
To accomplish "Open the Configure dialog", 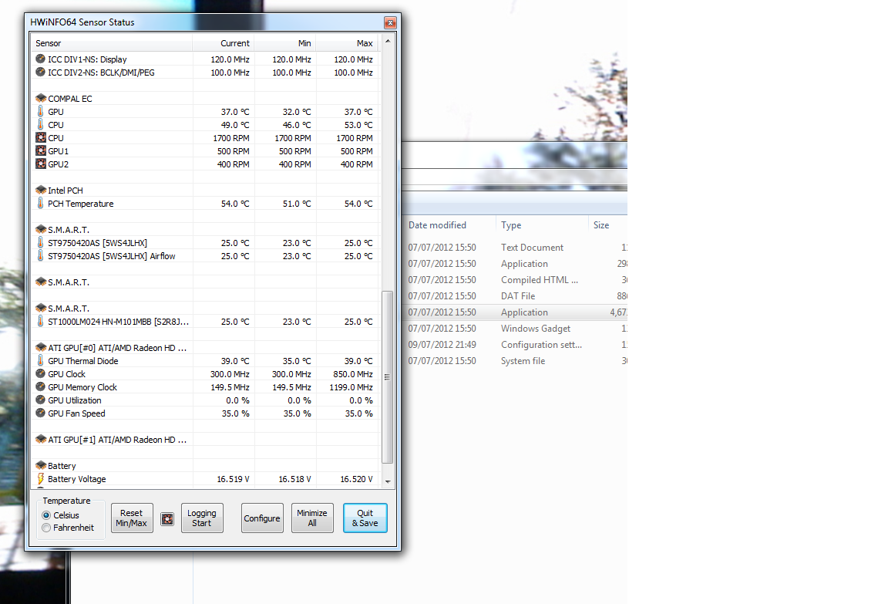I will click(262, 518).
